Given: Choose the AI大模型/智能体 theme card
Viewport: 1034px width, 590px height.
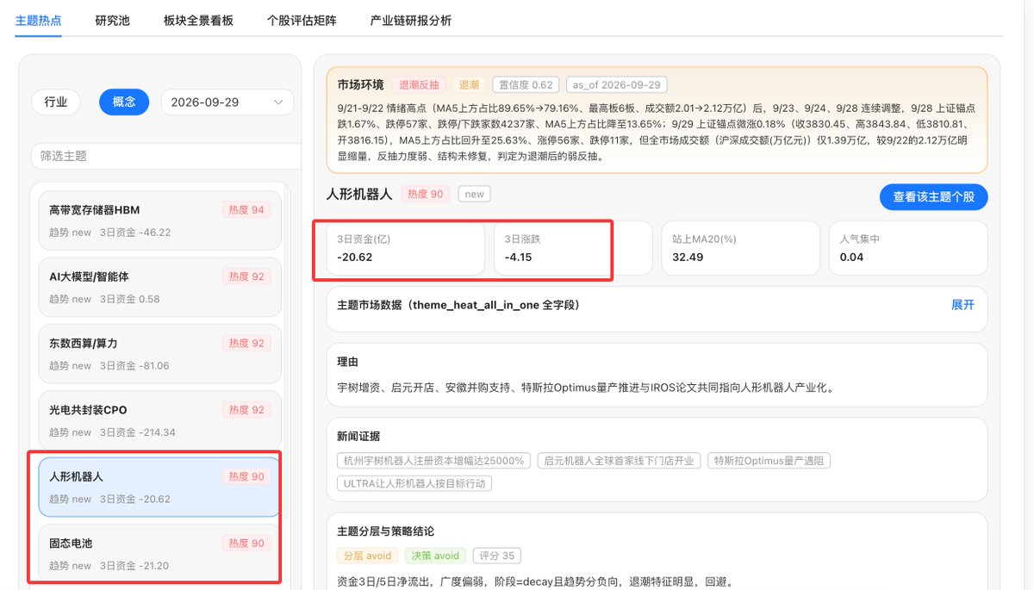Looking at the screenshot, I should click(160, 287).
